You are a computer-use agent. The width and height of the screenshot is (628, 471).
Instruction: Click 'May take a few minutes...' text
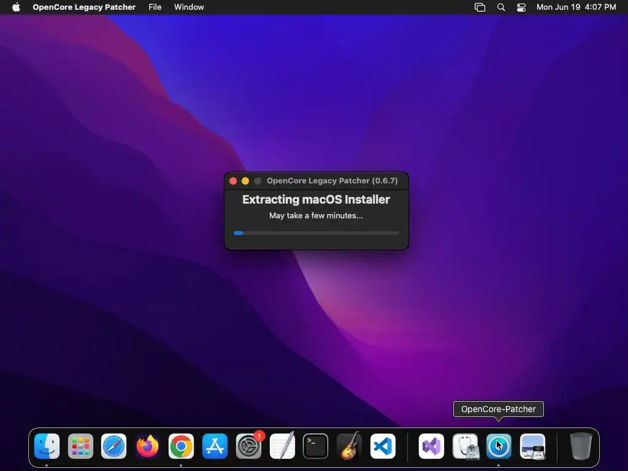pyautogui.click(x=316, y=215)
